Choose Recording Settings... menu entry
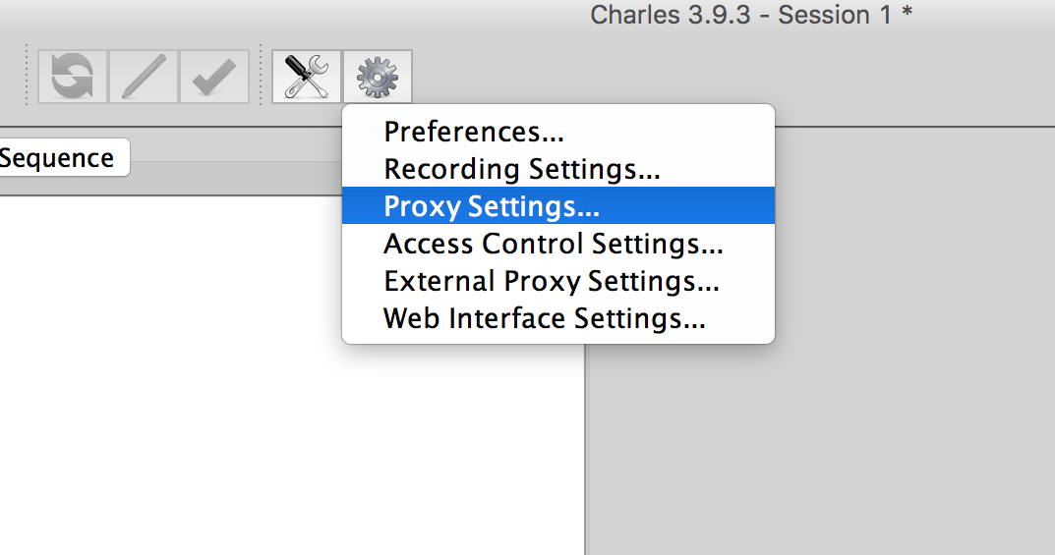Image resolution: width=1055 pixels, height=555 pixels. click(x=521, y=169)
